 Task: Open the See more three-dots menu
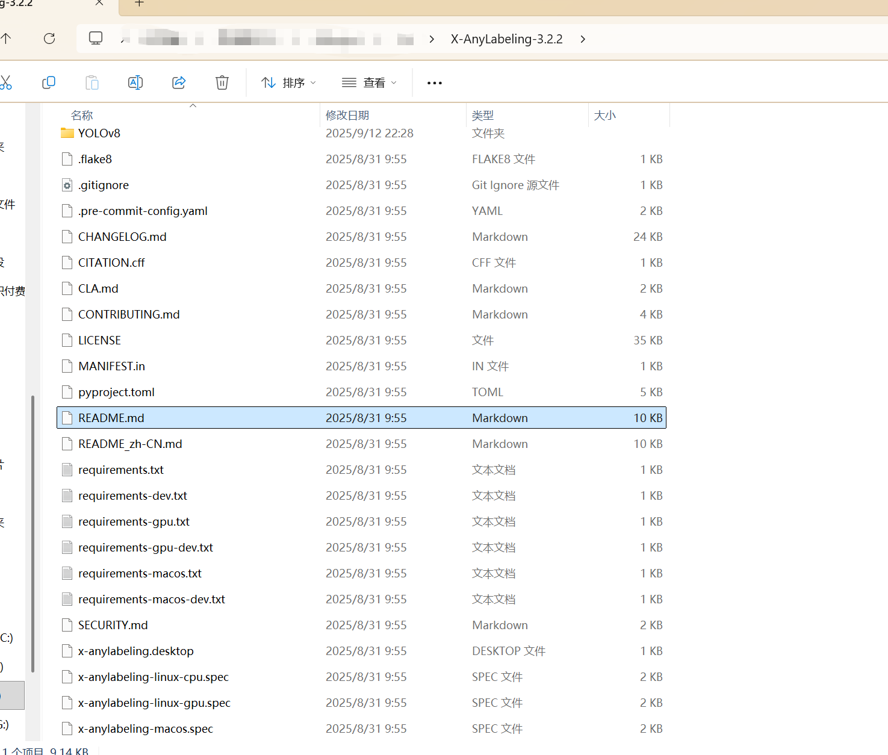[x=435, y=83]
